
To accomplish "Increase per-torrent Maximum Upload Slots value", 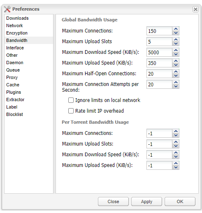I will pyautogui.click(x=176, y=142).
